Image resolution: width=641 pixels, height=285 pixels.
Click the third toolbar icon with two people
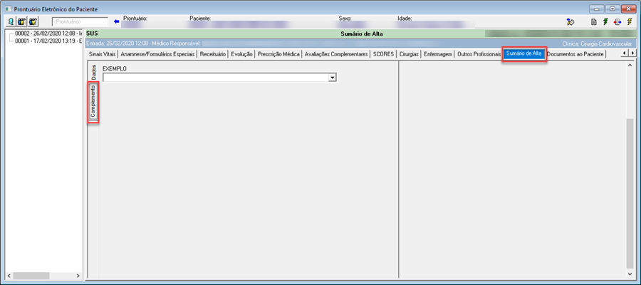(x=33, y=21)
